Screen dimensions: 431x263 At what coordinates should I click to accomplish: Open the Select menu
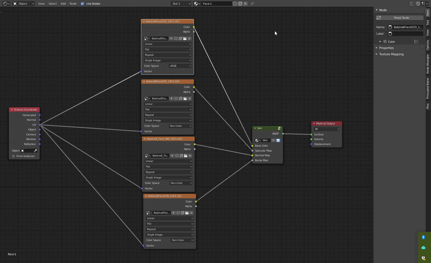53,4
